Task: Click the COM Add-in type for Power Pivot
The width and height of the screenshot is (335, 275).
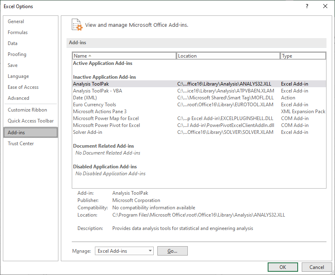Action: pyautogui.click(x=294, y=125)
